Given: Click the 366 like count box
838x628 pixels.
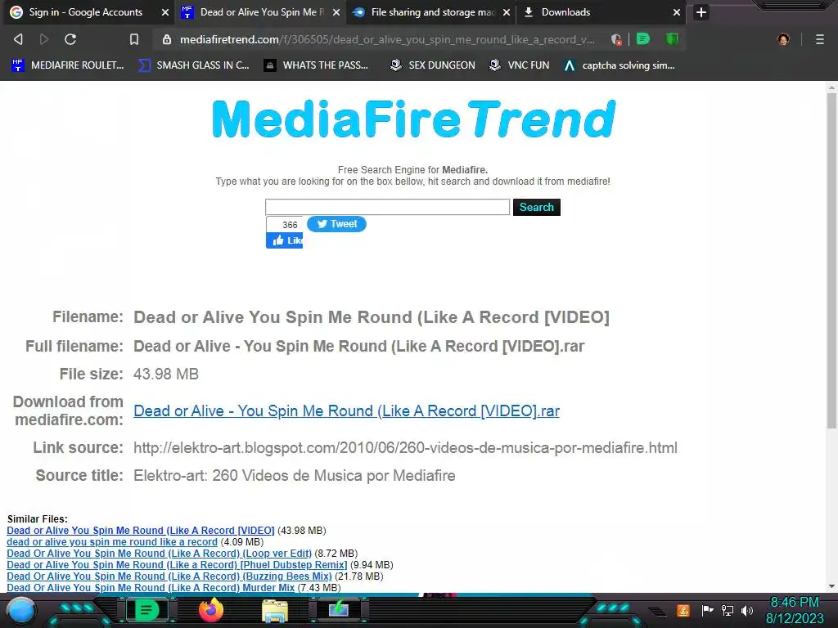Looking at the screenshot, I should tap(285, 224).
